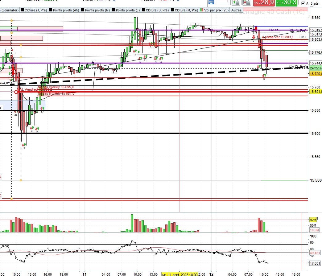
Task: Open the on-screen keyboard icon
Action: pyautogui.click(x=211, y=2)
